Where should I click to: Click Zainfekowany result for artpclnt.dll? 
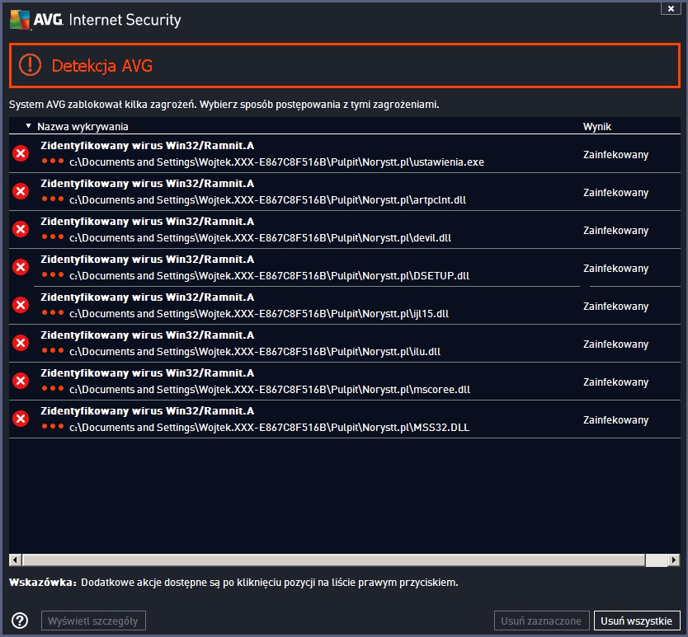point(615,193)
